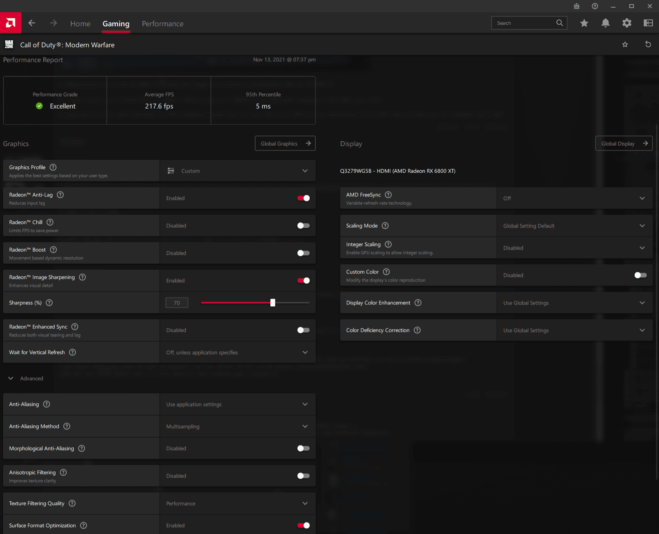Collapse the Advanced section

[26, 378]
